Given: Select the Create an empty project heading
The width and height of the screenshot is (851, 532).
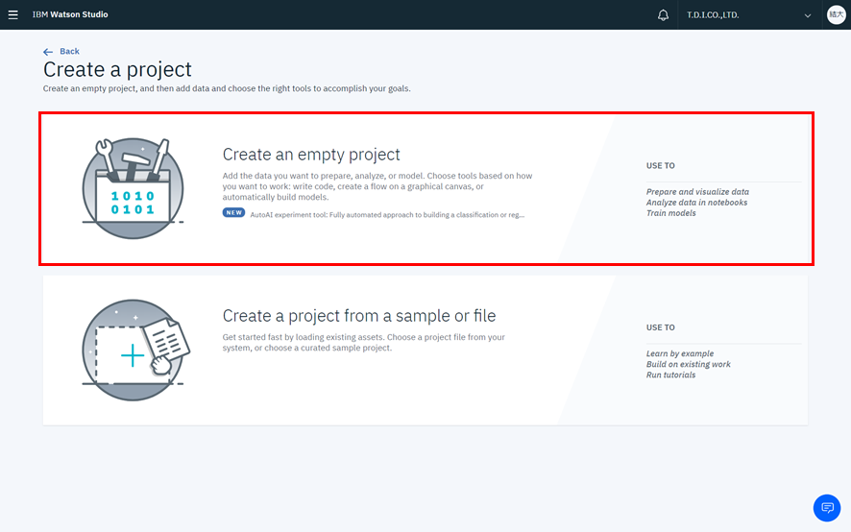Looking at the screenshot, I should click(311, 155).
